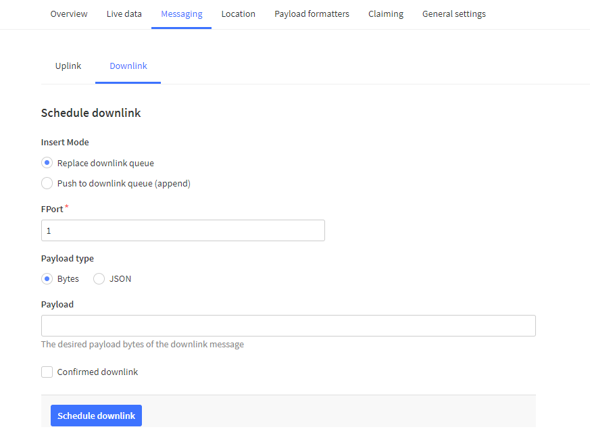Select the Messaging tab
Viewport: 590px width, 448px height.
click(x=181, y=14)
